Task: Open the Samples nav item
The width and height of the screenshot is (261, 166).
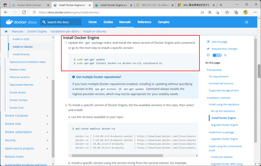Action: [x=164, y=22]
